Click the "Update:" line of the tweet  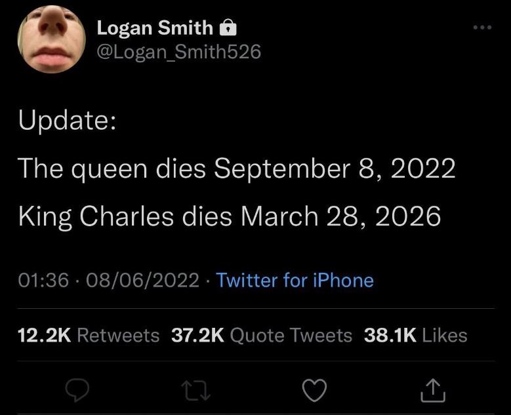coord(67,121)
